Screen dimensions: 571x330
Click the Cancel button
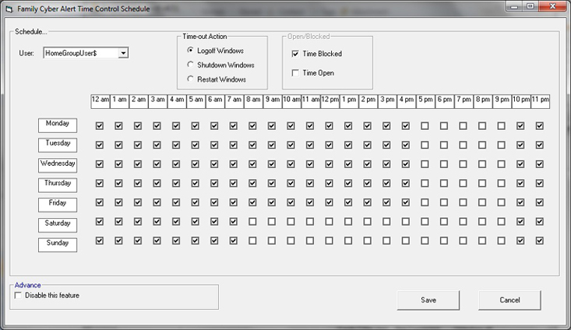(509, 300)
